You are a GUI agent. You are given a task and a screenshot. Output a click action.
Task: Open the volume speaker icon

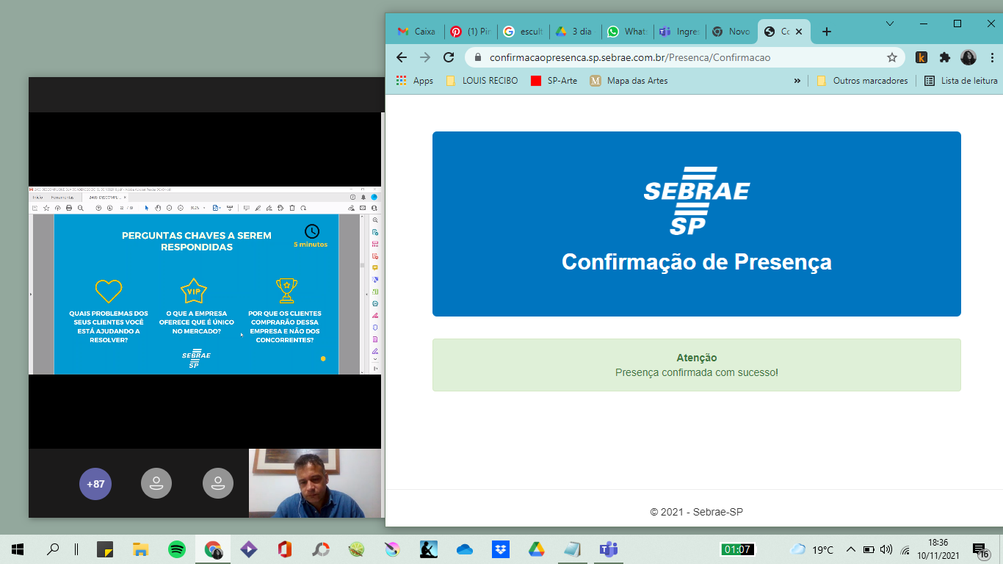coord(886,549)
